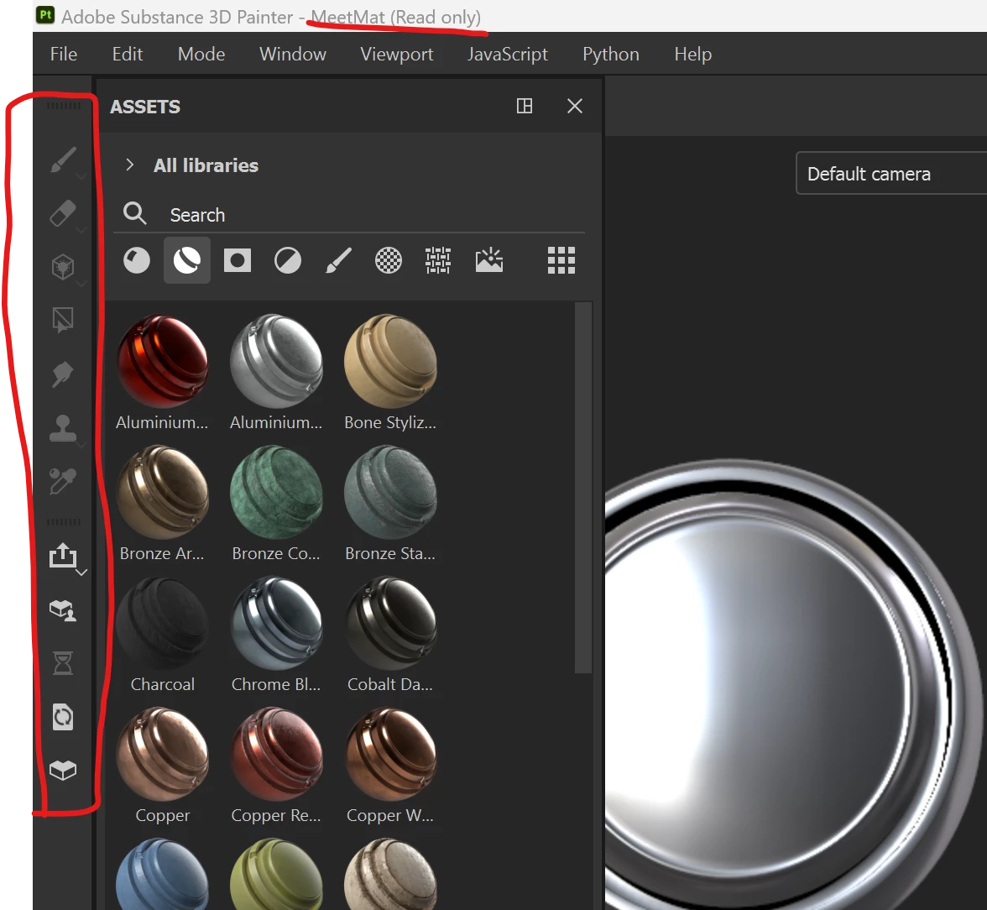Screen dimensions: 987x910
Task: Expand the All libraries tree
Action: point(129,165)
